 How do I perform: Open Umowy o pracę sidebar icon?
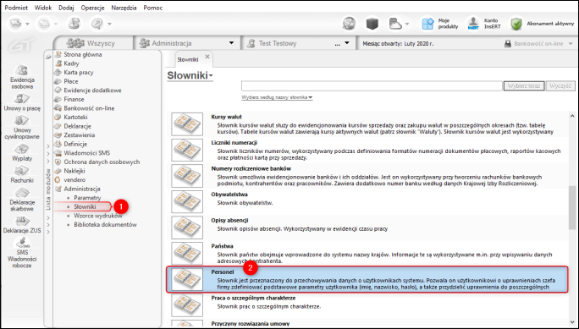22,99
